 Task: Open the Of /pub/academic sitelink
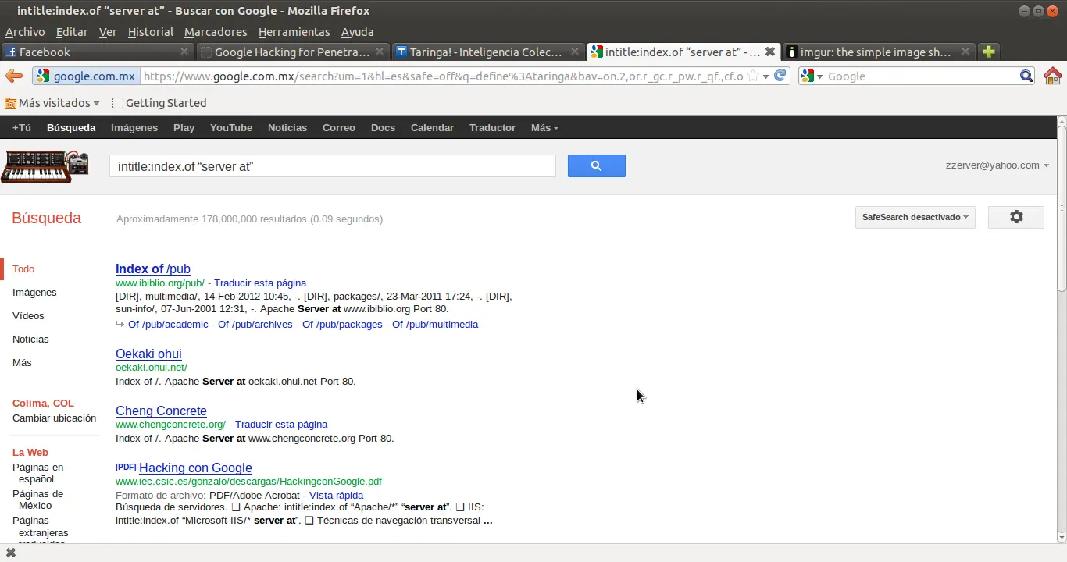pyautogui.click(x=168, y=324)
